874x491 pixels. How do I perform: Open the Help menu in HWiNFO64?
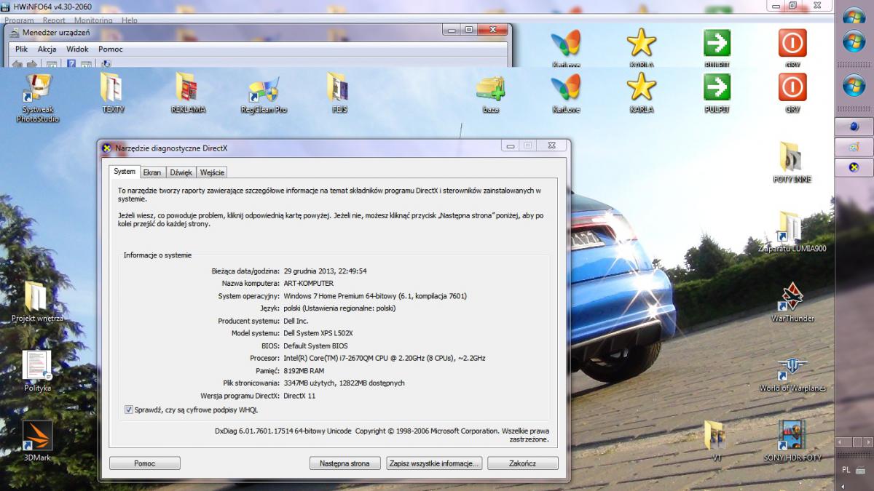130,20
